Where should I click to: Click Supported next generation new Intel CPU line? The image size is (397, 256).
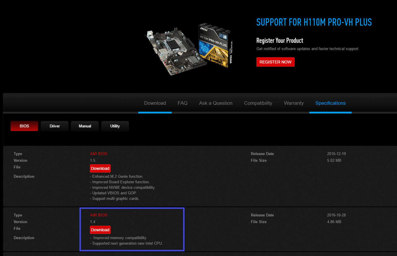pyautogui.click(x=126, y=243)
